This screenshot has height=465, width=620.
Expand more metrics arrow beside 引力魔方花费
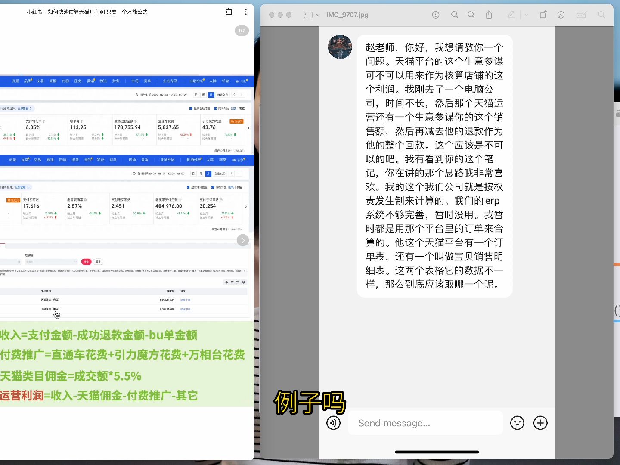(x=248, y=128)
